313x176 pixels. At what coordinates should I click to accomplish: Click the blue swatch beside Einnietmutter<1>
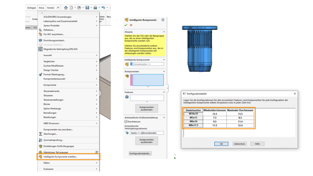point(131,64)
